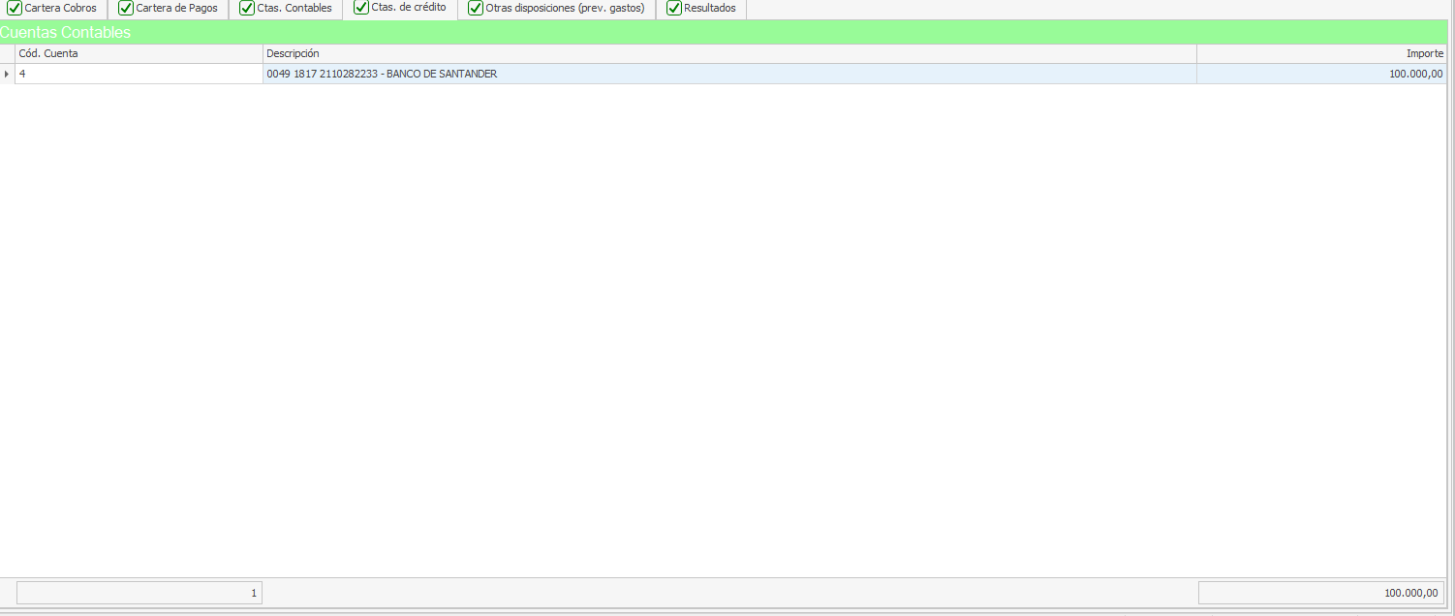Switch to the Resultados tab label
1455x616 pixels.
tap(709, 8)
